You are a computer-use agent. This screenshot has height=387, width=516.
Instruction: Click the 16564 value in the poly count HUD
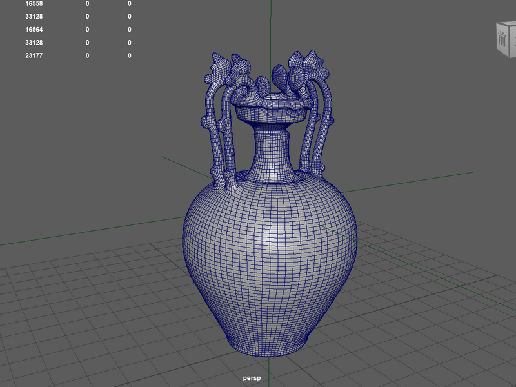pos(34,29)
